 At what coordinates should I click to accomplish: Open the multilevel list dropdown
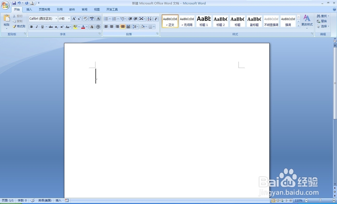click(x=123, y=19)
